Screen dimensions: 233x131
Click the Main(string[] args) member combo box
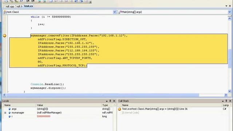point(174,12)
